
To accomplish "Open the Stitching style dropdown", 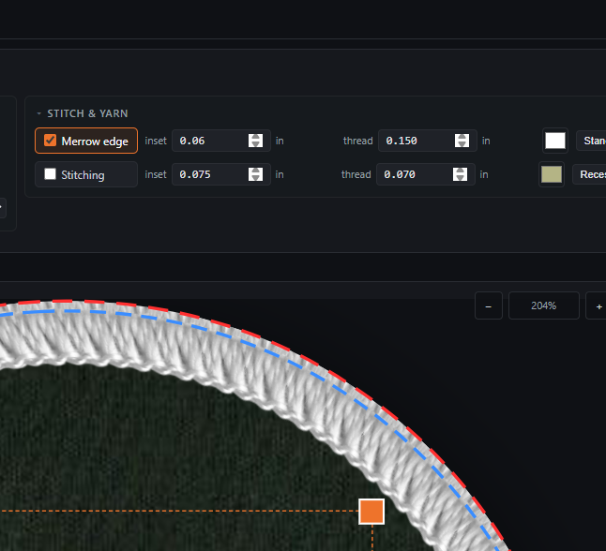I will click(x=589, y=174).
